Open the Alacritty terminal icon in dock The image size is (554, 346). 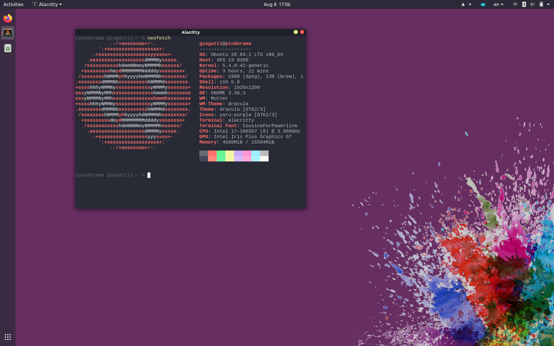8,33
